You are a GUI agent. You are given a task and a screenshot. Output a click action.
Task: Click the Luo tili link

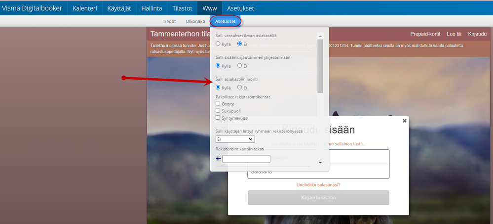[454, 34]
